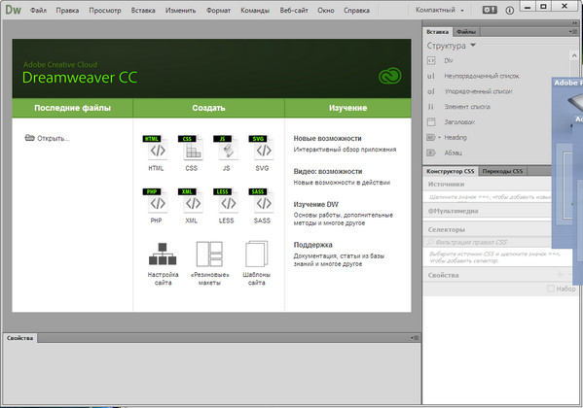Open the Свойства panel options menu
This screenshot has width=583, height=408.
click(416, 338)
